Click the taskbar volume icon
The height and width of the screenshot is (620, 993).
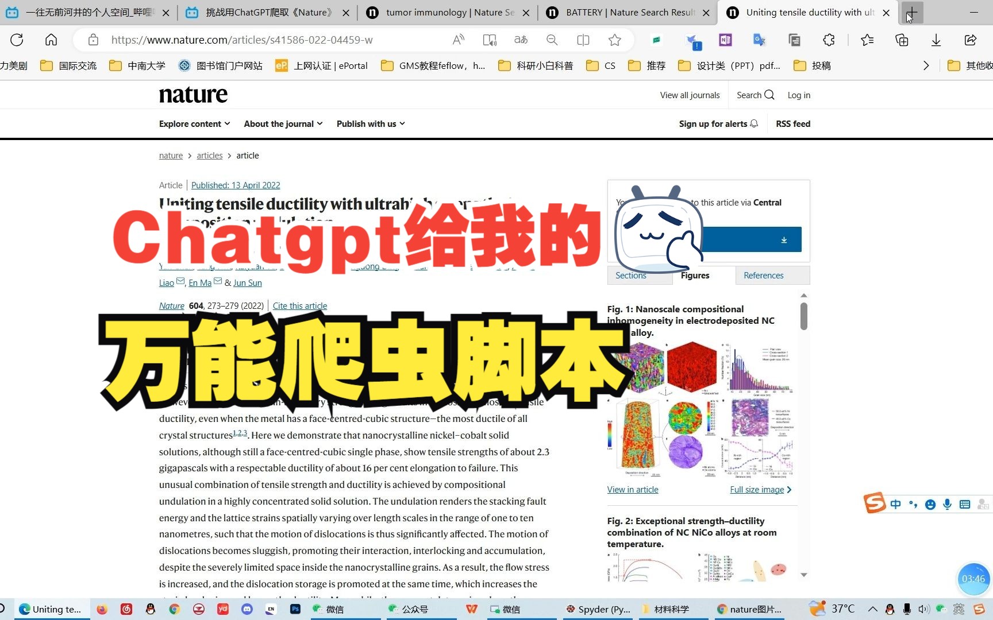pyautogui.click(x=923, y=609)
